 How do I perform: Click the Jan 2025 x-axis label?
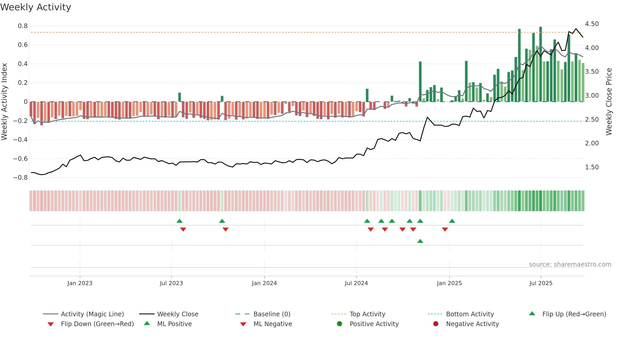coord(449,283)
